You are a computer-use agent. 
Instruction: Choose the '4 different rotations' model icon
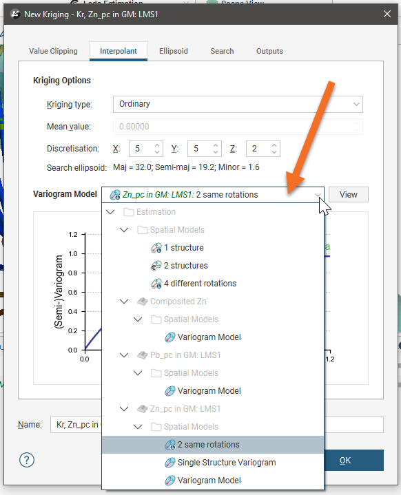tap(156, 284)
